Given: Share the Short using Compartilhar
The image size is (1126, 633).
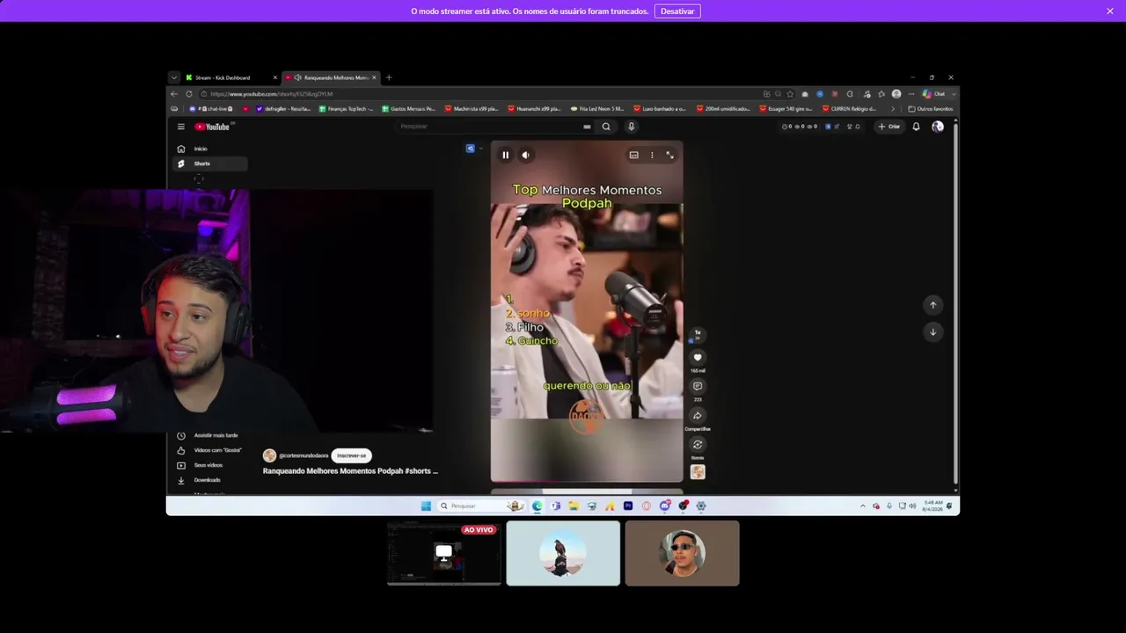Looking at the screenshot, I should click(698, 416).
